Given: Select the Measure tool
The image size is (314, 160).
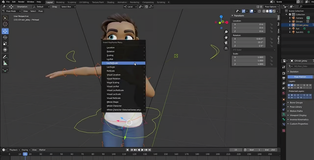Looking at the screenshot, I should click(x=5, y=63).
